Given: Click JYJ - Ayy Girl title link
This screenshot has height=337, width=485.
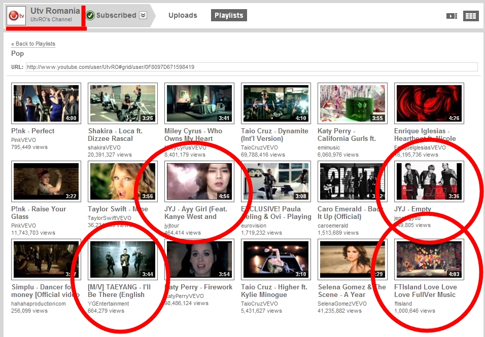Looking at the screenshot, I should pyautogui.click(x=196, y=213).
